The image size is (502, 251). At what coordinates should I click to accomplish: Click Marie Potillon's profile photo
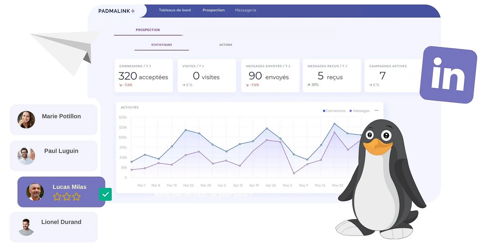[x=26, y=120]
